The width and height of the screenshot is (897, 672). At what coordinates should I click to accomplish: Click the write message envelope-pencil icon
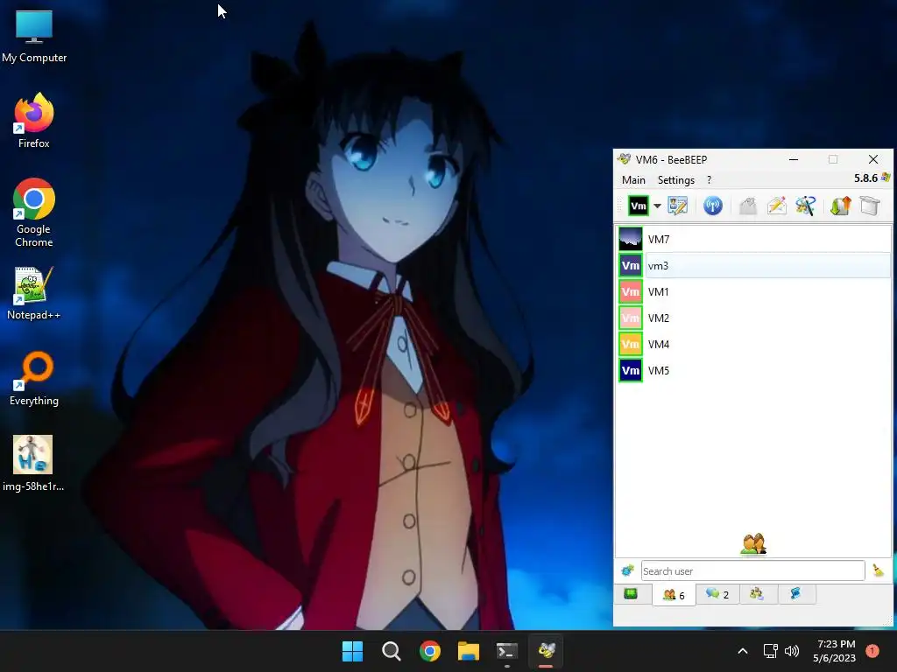coord(776,206)
